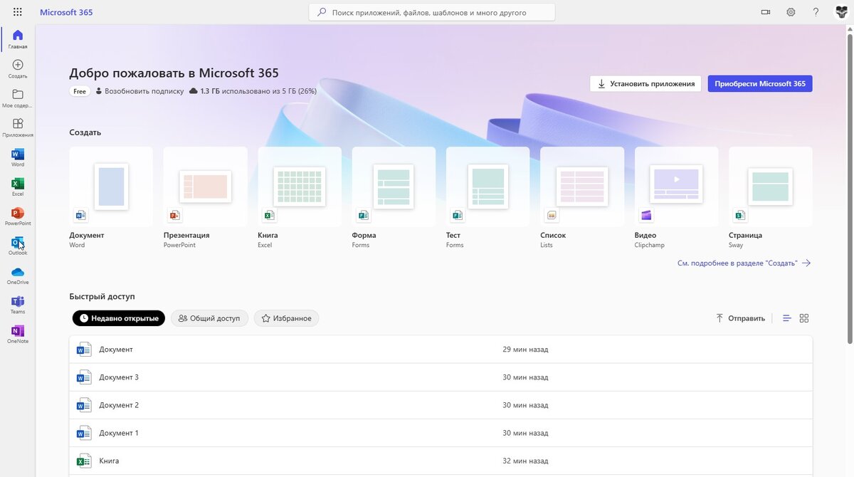The height and width of the screenshot is (477, 854).
Task: Create a new Forms Форма
Action: pyautogui.click(x=394, y=197)
